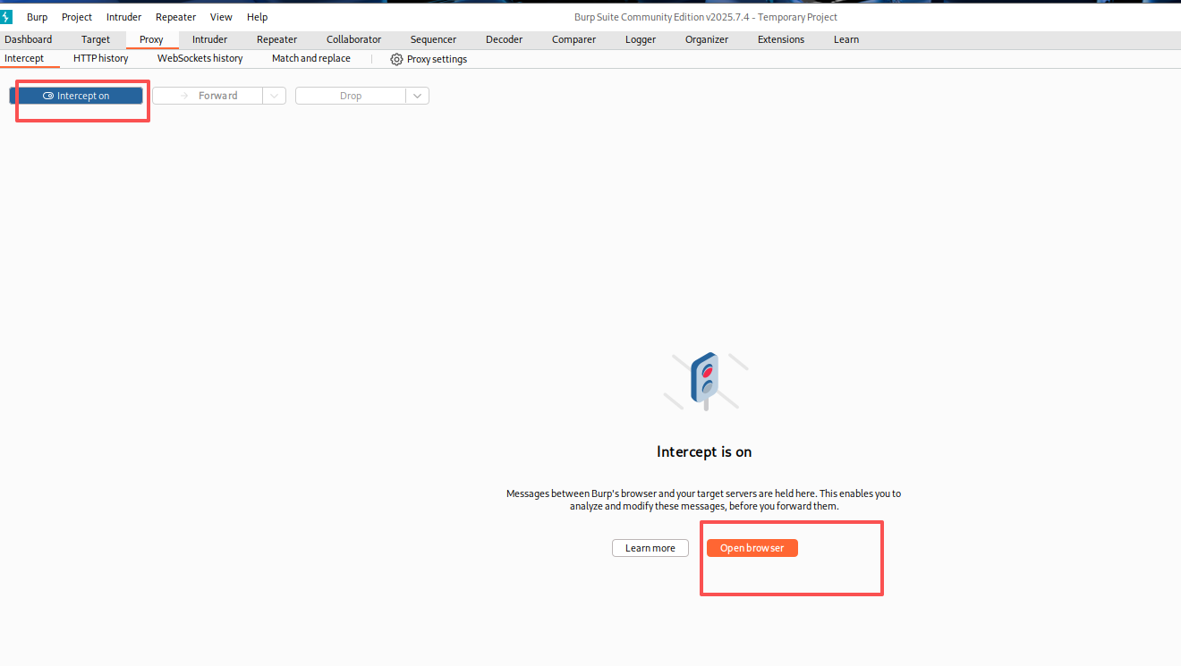Drop the intercepted message
Screen dimensions: 1181x666
point(351,96)
